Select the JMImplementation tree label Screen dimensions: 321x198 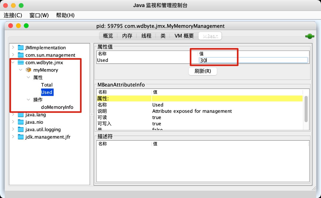(45, 48)
